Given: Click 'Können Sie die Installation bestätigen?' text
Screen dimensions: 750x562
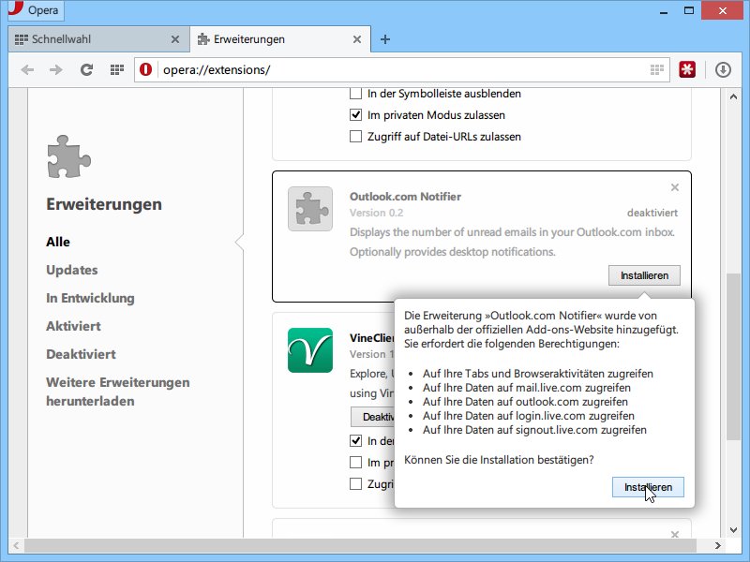Looking at the screenshot, I should (499, 460).
